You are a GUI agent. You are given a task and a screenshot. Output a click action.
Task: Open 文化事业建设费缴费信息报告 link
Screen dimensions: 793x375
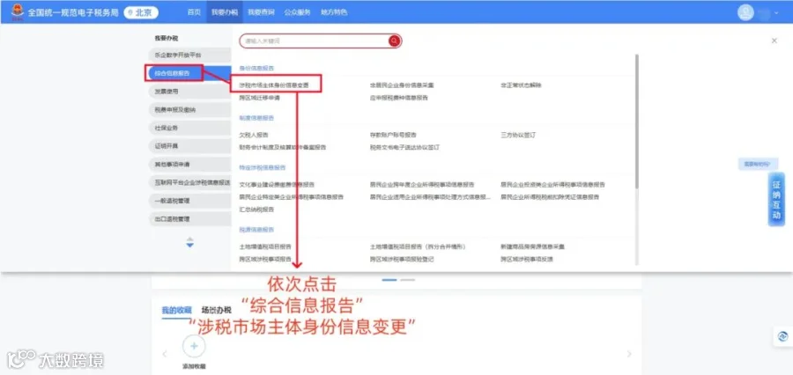click(x=277, y=185)
